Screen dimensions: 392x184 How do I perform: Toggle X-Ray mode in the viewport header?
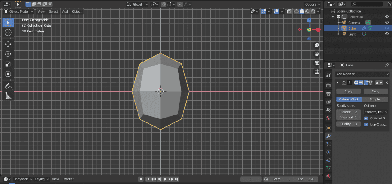click(x=288, y=11)
